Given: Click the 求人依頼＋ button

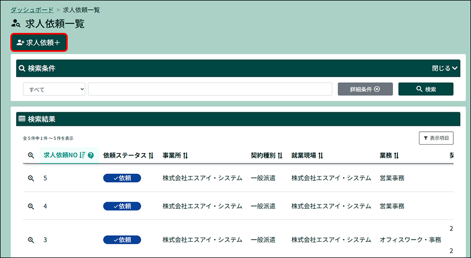Looking at the screenshot, I should (39, 43).
